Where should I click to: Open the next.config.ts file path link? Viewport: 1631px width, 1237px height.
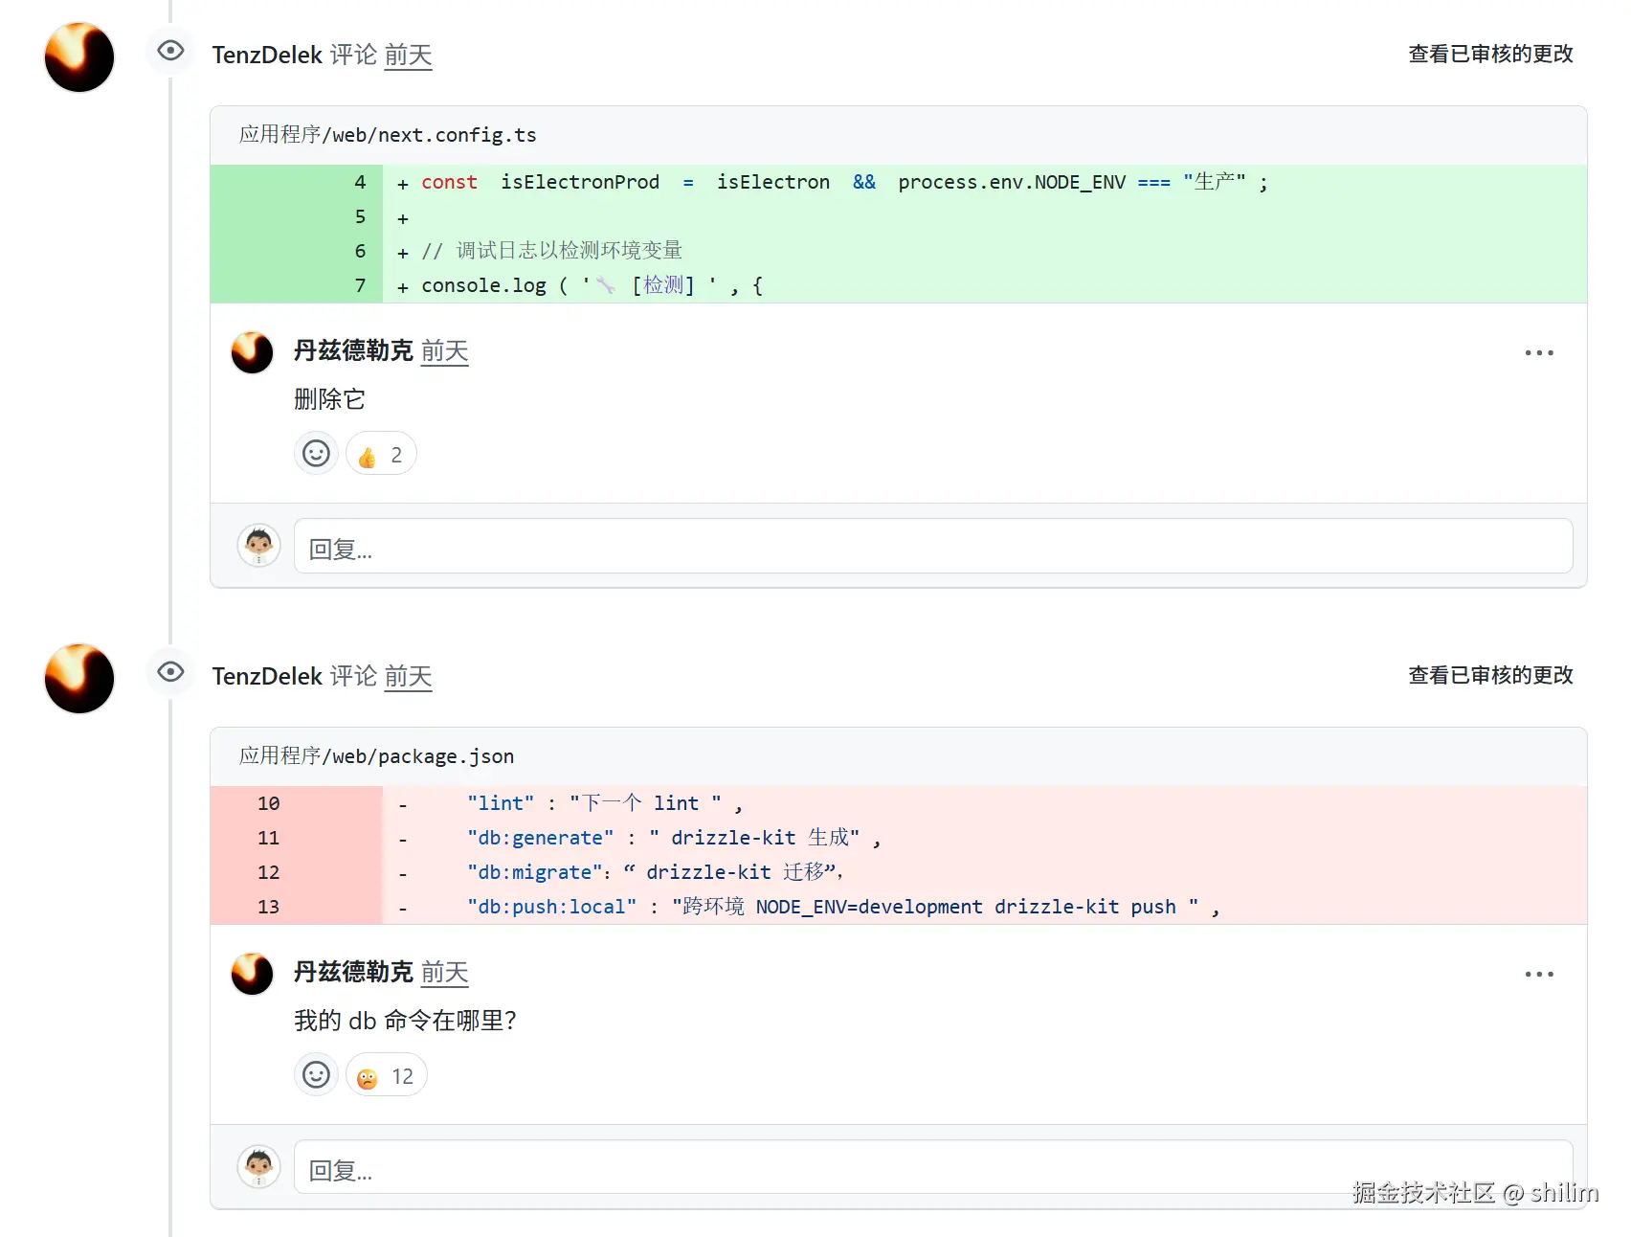(x=388, y=135)
